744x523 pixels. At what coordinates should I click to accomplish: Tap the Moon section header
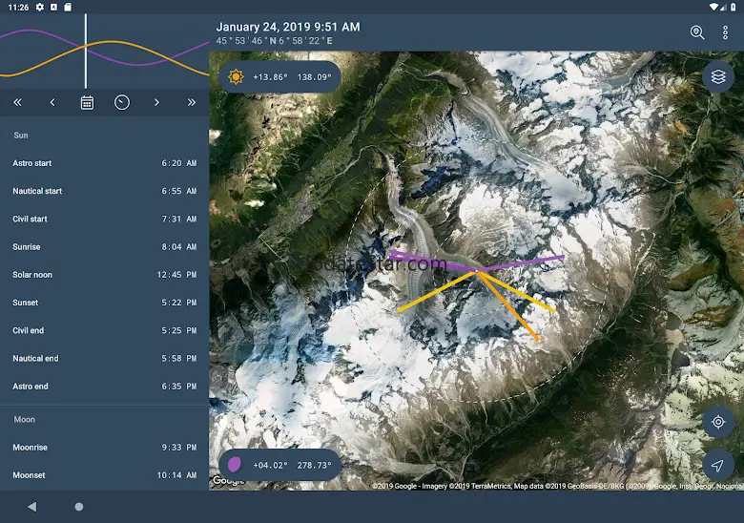pos(24,420)
